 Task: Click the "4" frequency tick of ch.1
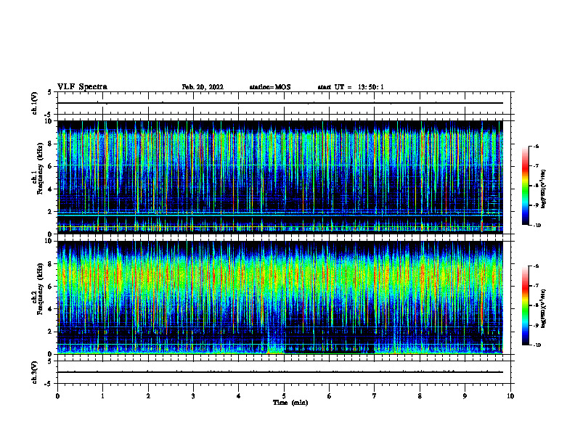click(51, 189)
